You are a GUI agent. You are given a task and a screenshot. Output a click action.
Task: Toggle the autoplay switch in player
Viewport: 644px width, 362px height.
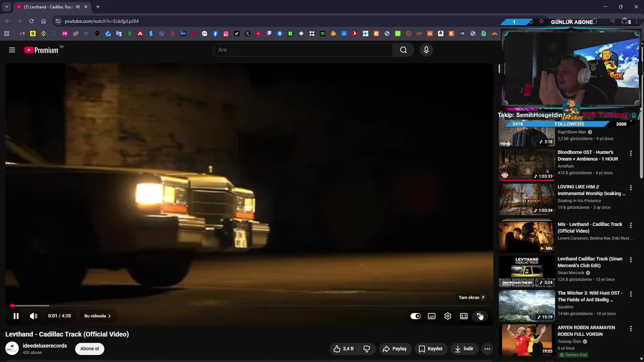(x=416, y=316)
